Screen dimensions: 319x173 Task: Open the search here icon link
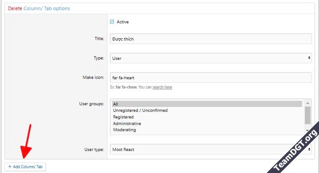(x=162, y=87)
